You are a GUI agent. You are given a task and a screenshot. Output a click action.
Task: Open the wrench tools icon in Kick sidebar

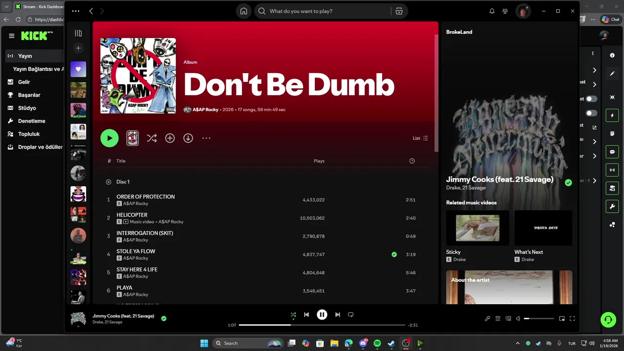coord(612,206)
